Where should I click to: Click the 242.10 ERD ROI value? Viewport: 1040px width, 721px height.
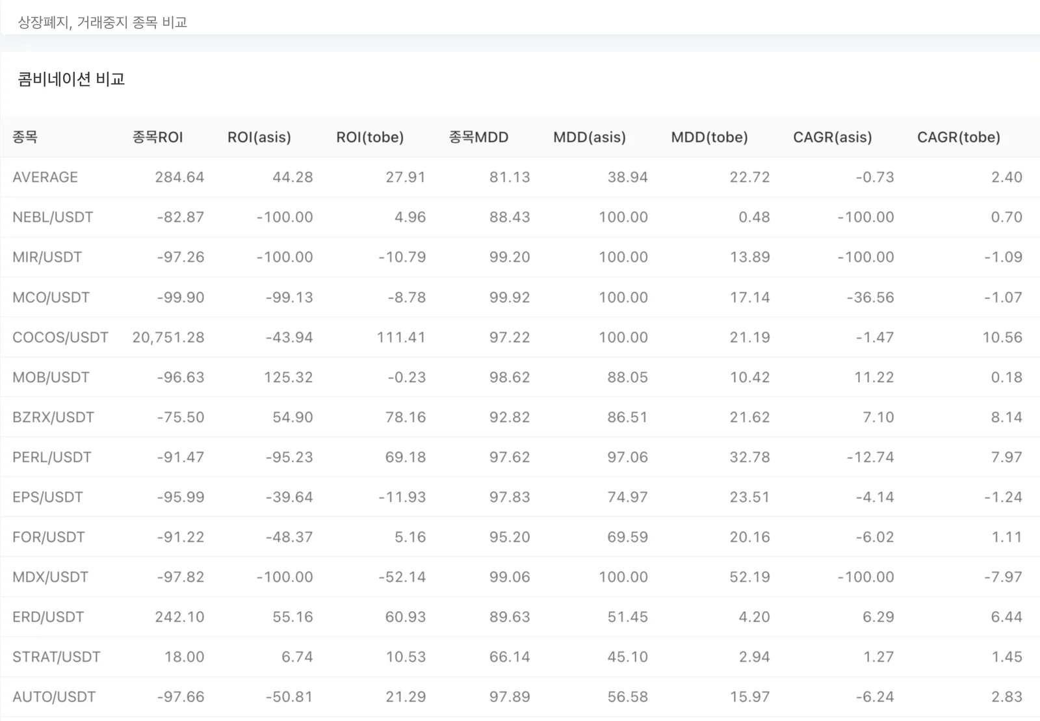click(x=179, y=617)
